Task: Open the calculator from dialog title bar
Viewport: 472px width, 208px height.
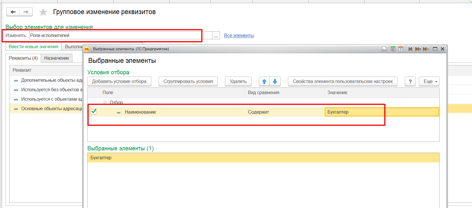Action: [393, 49]
